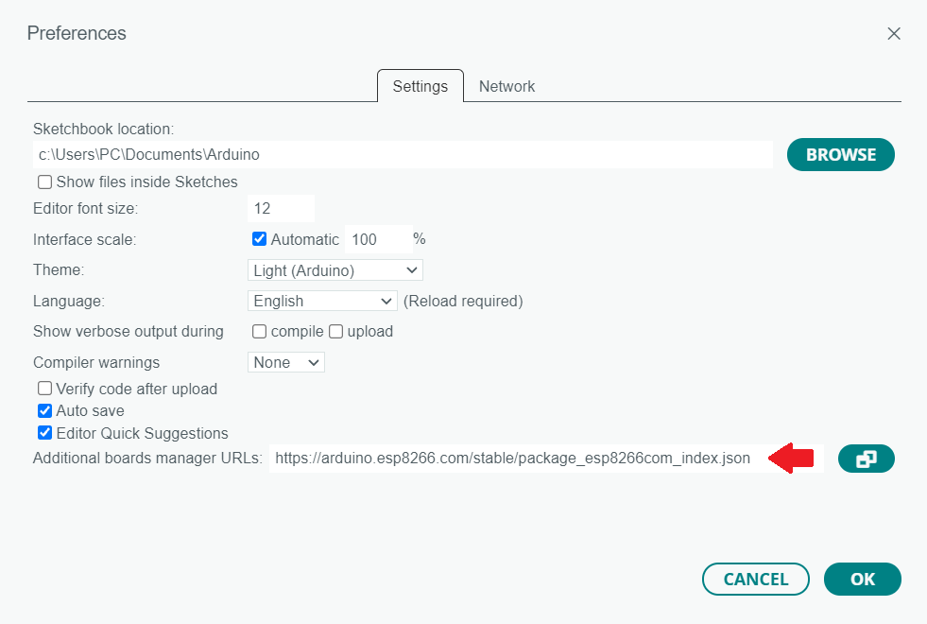Select the Settings tab
The width and height of the screenshot is (927, 624).
(420, 86)
